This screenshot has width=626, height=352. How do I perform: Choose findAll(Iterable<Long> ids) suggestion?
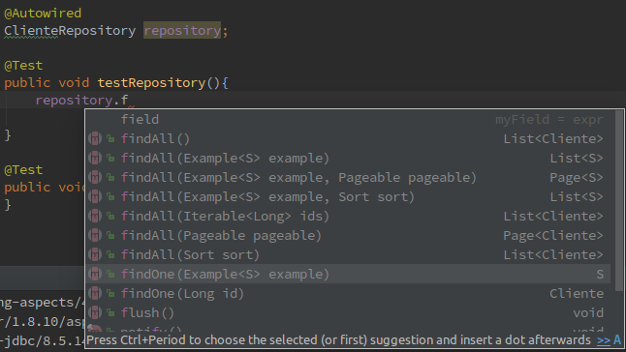point(348,216)
